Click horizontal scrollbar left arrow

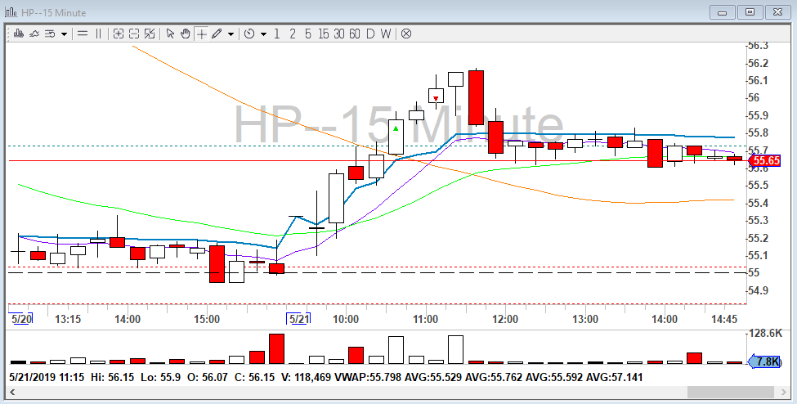pos(13,393)
